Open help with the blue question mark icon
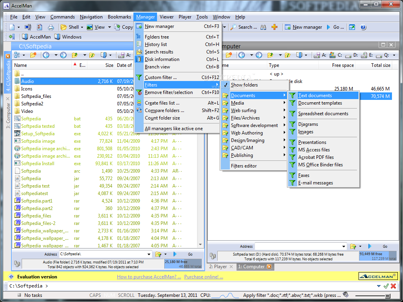The height and width of the screenshot is (302, 403). [x=363, y=27]
